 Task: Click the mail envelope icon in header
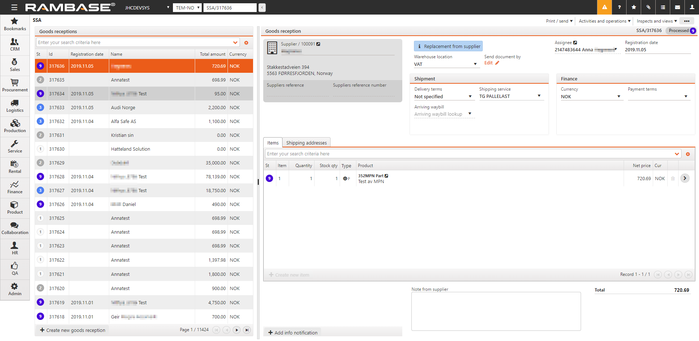677,7
